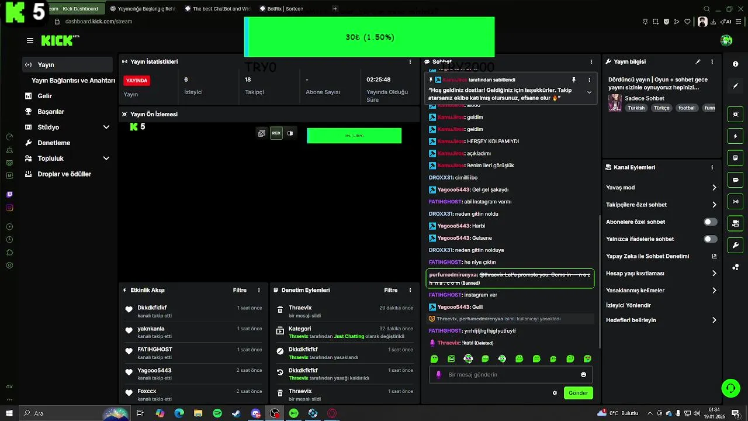This screenshot has height=421, width=748.
Task: Click the Turkish tag chip
Action: (636, 108)
